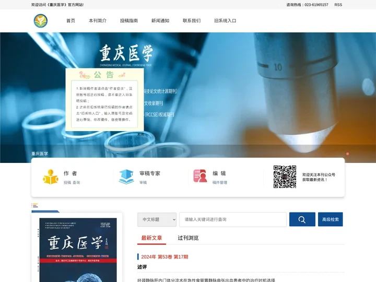The height and width of the screenshot is (282, 376).
Task: Click the welcome 欢迎访问《重庆医学》官方网站 text
Action: (57, 5)
